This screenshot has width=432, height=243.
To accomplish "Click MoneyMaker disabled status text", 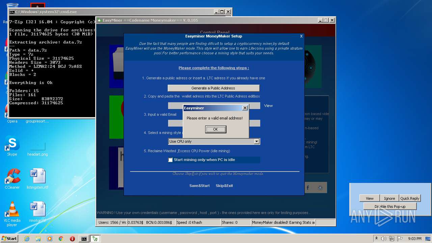I will click(x=283, y=222).
